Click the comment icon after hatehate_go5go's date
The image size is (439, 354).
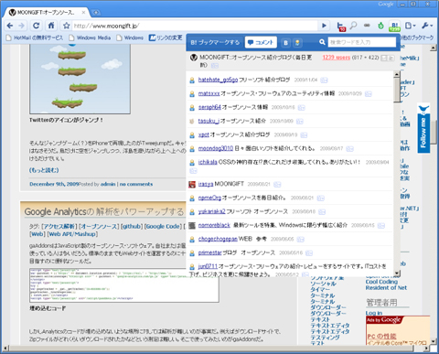click(324, 80)
